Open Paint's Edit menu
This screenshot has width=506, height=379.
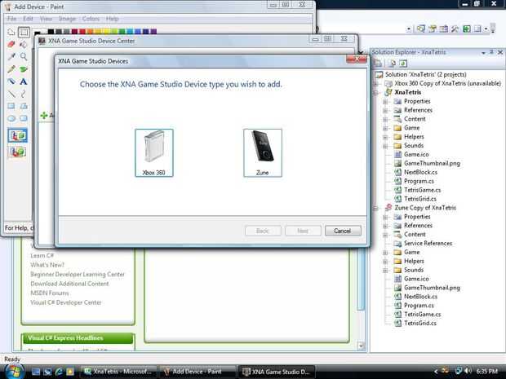coord(28,19)
